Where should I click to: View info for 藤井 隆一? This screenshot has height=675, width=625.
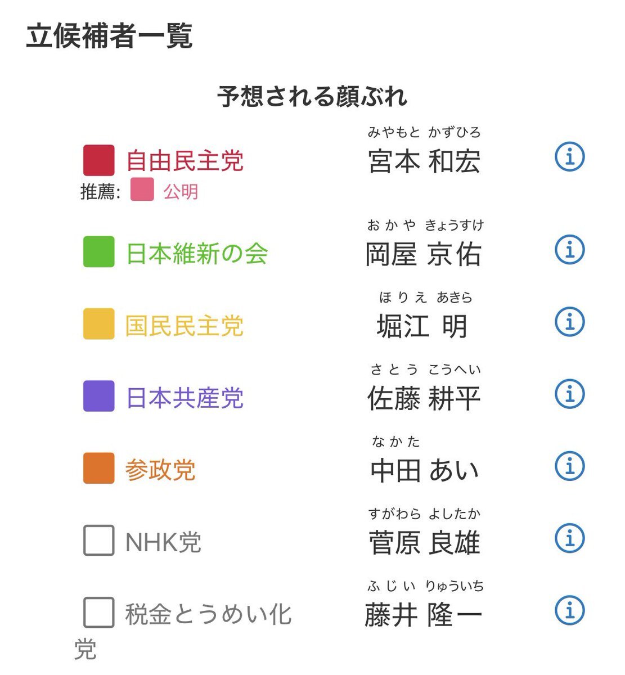(570, 610)
